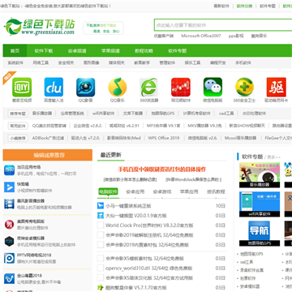Open the 当贝应用市场 sidebar icon
292x292 pixels.
(9, 170)
